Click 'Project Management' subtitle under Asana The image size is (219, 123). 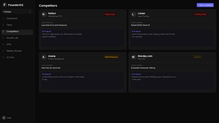(x=56, y=59)
